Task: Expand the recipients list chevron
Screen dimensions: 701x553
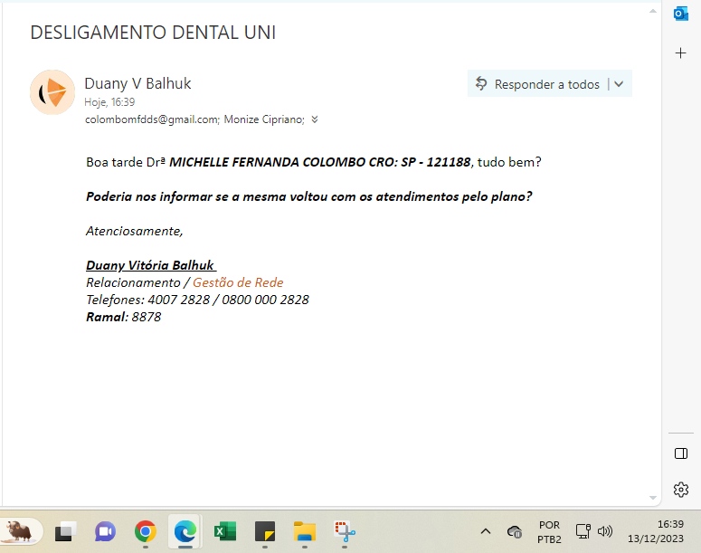Action: pyautogui.click(x=315, y=119)
